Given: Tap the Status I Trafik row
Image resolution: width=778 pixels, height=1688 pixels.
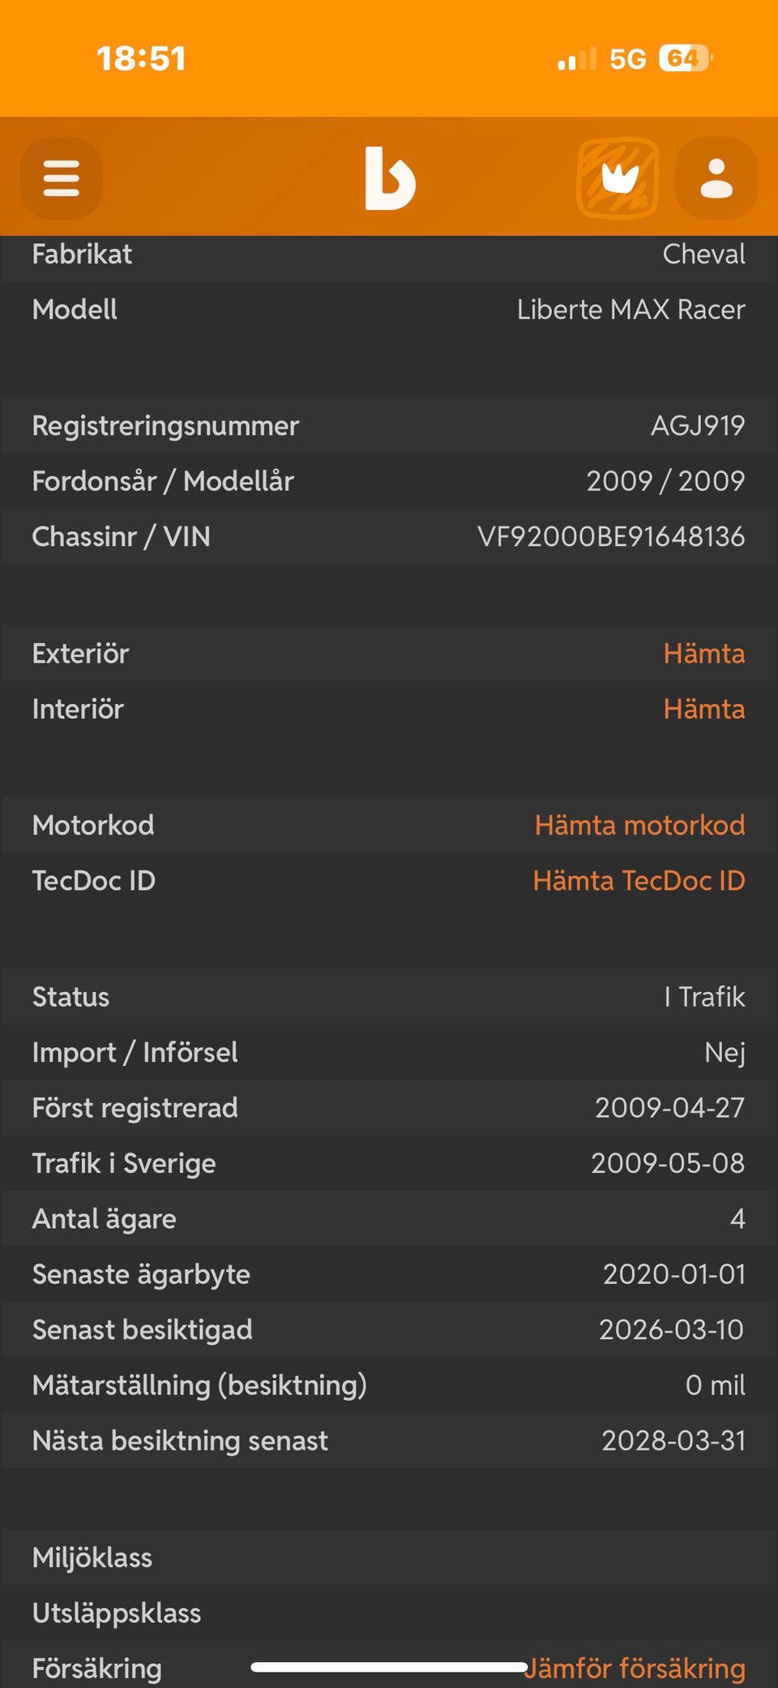Looking at the screenshot, I should 389,997.
